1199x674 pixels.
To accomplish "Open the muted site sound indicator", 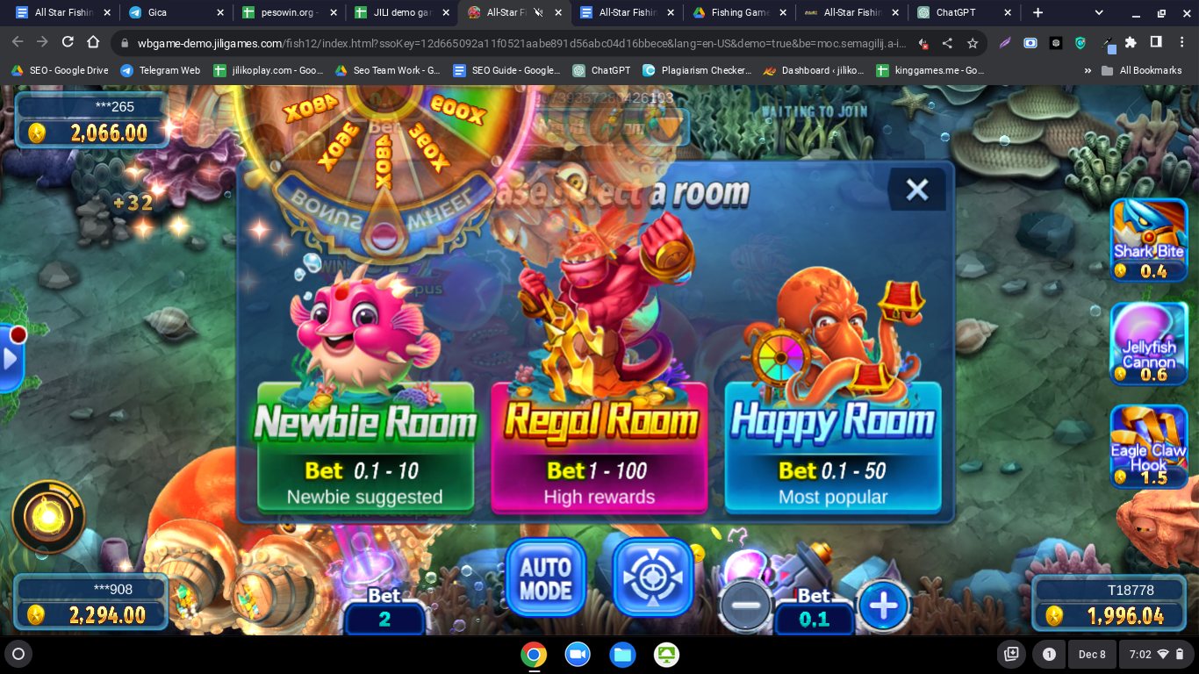I will point(923,43).
